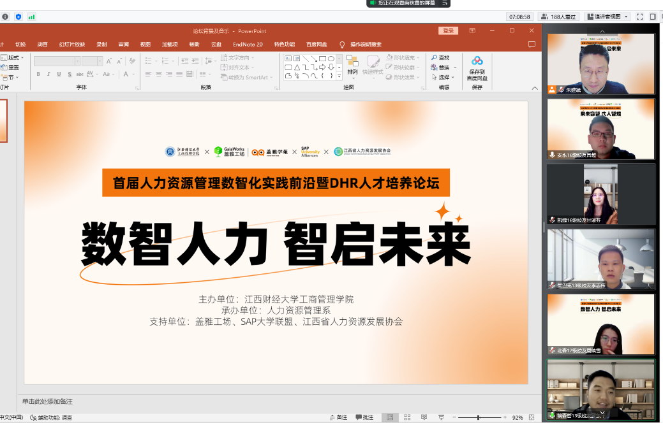Clear all text formatting

click(x=132, y=61)
